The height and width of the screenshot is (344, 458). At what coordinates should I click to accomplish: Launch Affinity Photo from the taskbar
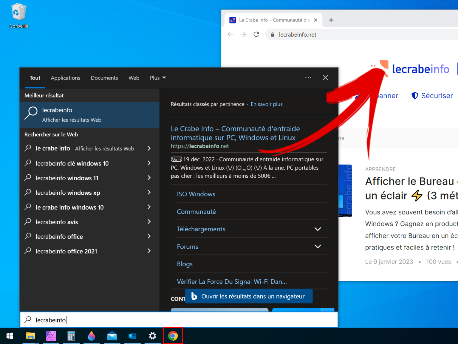[x=51, y=336]
